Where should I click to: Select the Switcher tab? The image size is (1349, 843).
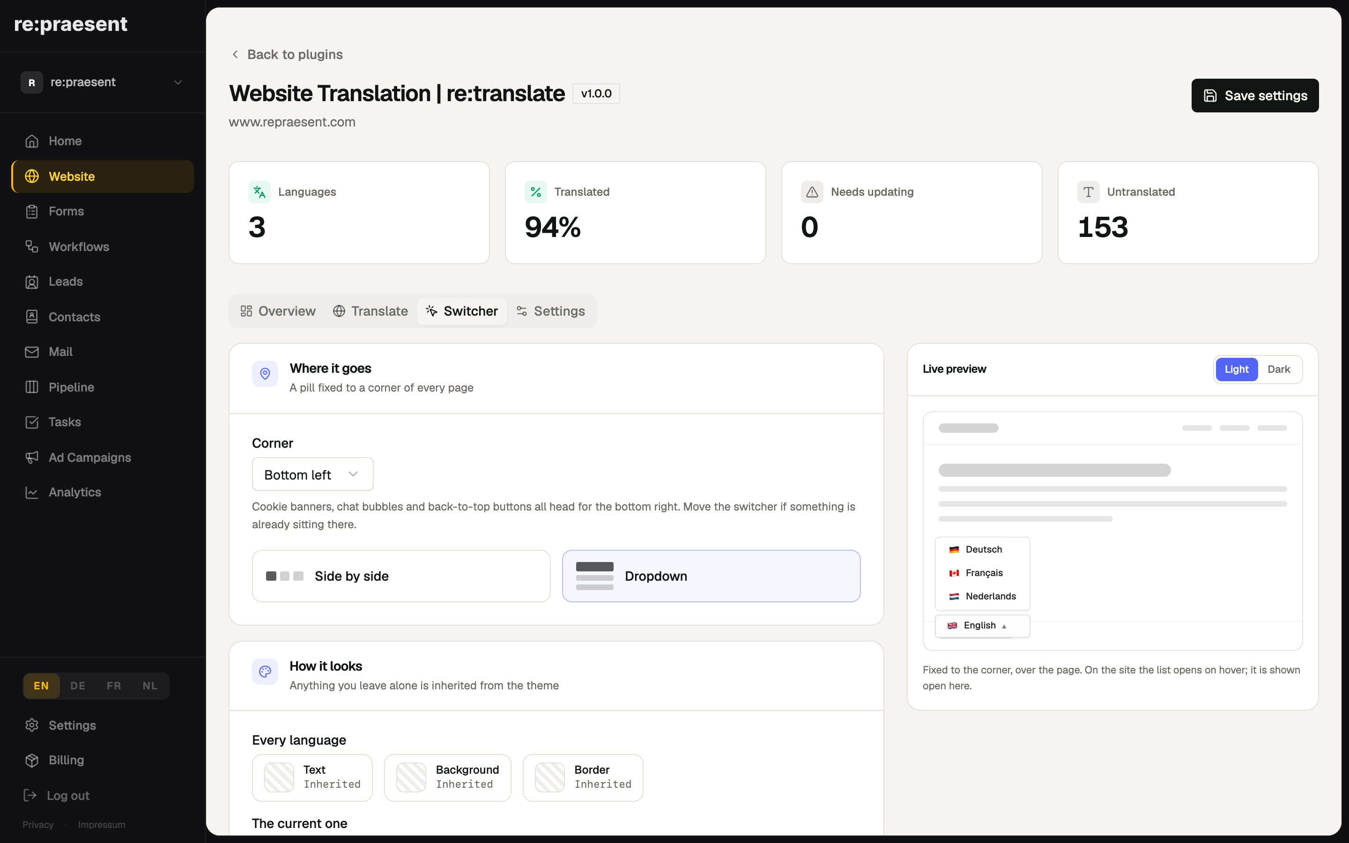point(461,311)
